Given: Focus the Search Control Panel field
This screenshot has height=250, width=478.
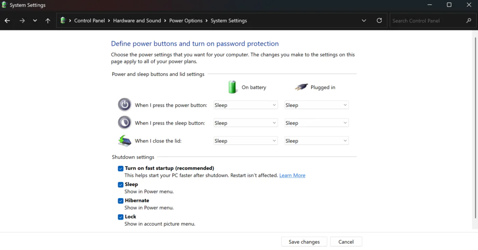Looking at the screenshot, I should (x=433, y=20).
